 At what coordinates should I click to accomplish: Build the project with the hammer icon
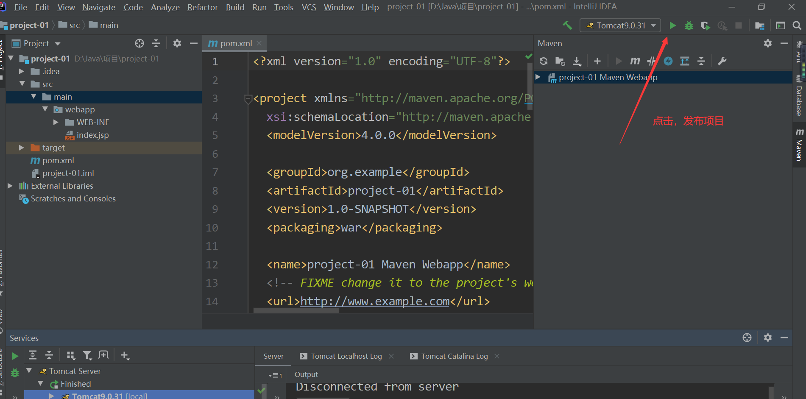(567, 25)
